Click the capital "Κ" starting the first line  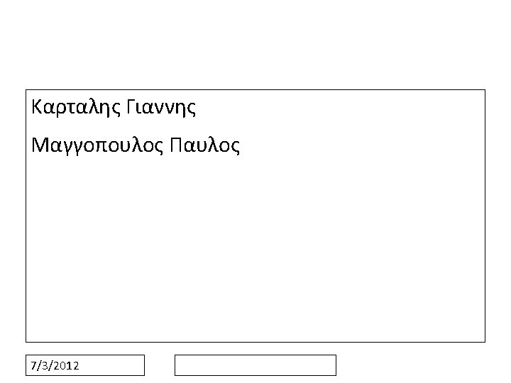(x=37, y=107)
